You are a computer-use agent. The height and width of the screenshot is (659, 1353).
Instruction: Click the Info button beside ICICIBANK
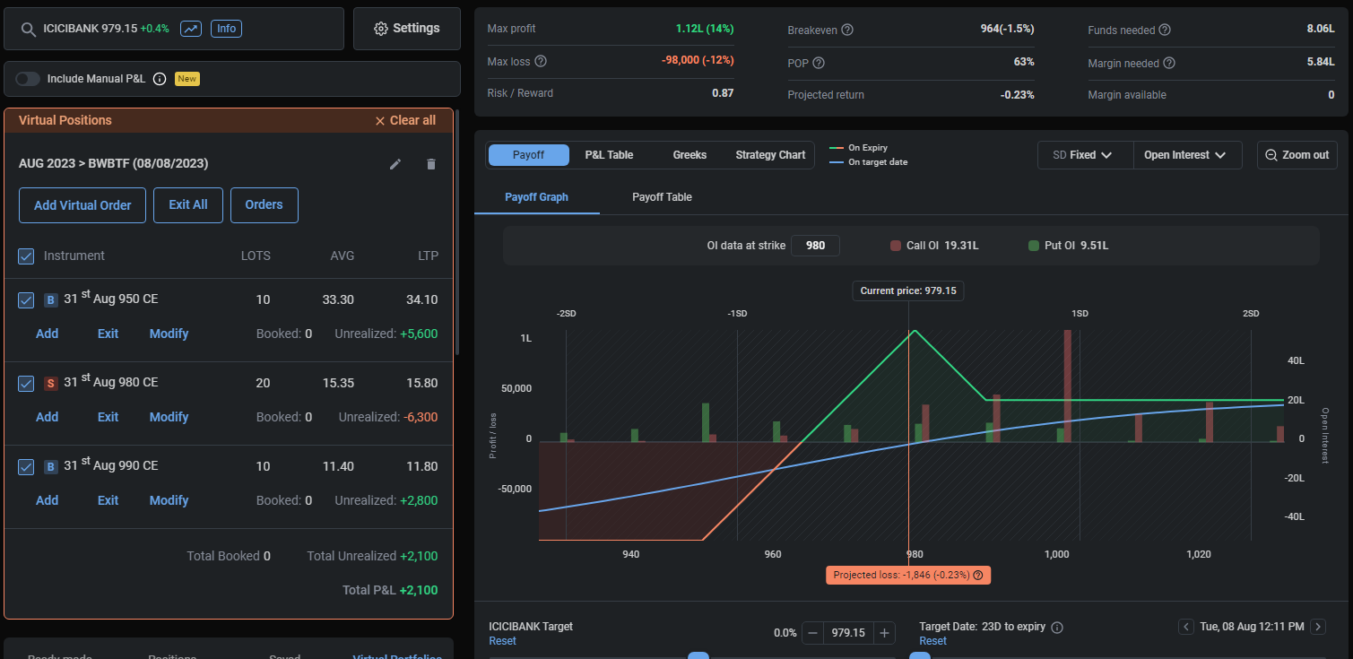(x=227, y=29)
